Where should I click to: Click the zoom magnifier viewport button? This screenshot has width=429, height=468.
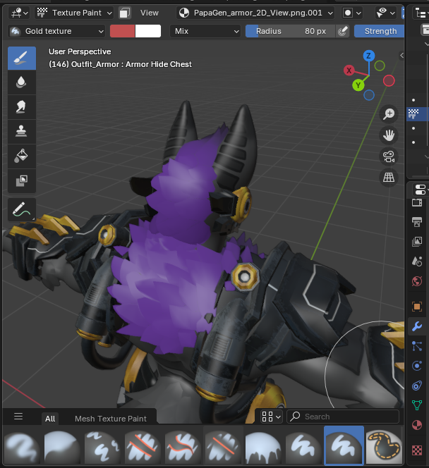click(x=389, y=114)
